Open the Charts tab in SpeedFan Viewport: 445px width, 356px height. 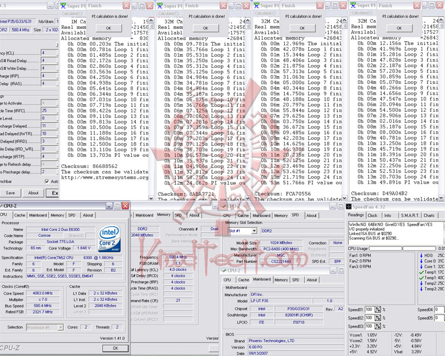point(429,215)
